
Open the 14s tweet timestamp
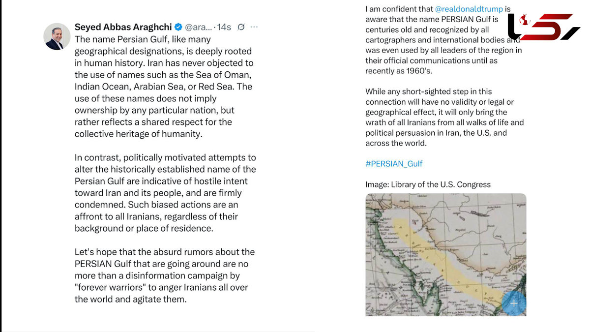pos(224,27)
